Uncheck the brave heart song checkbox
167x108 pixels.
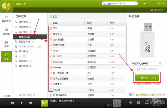pyautogui.click(x=51, y=62)
